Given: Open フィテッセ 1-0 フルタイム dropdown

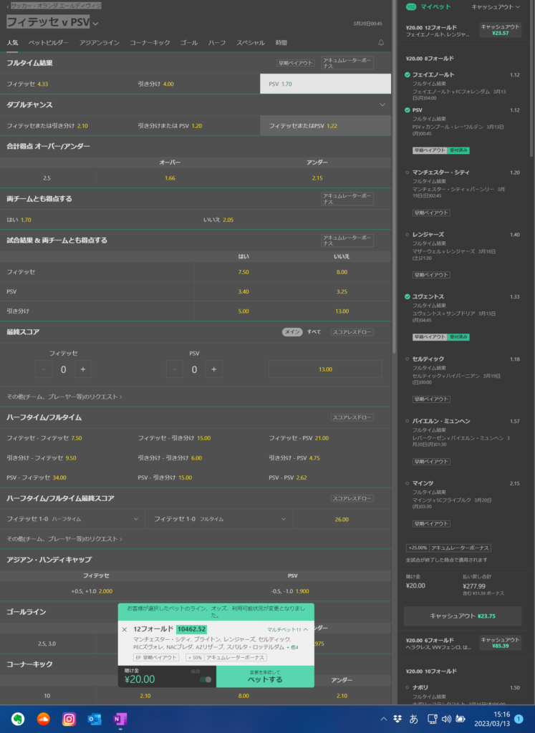Looking at the screenshot, I should [x=220, y=519].
